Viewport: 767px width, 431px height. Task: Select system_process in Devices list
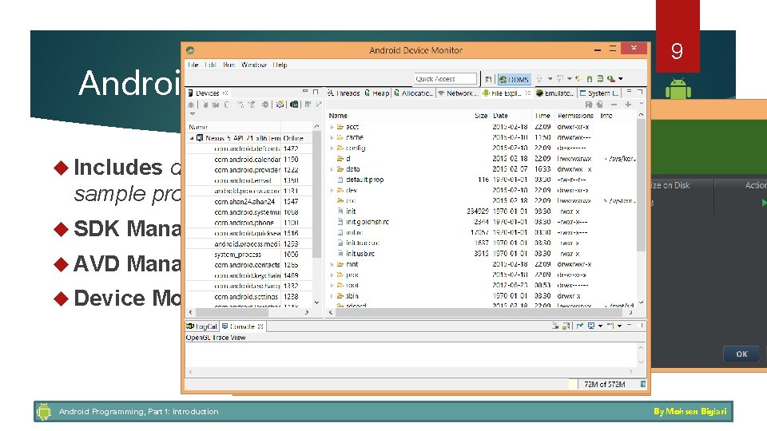(x=238, y=255)
